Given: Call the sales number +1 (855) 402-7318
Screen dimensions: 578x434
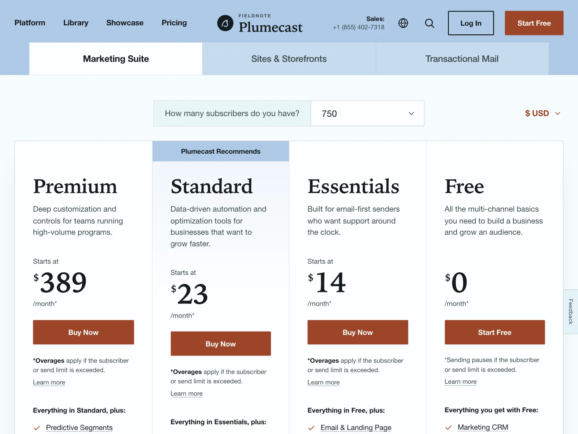Looking at the screenshot, I should coord(358,27).
